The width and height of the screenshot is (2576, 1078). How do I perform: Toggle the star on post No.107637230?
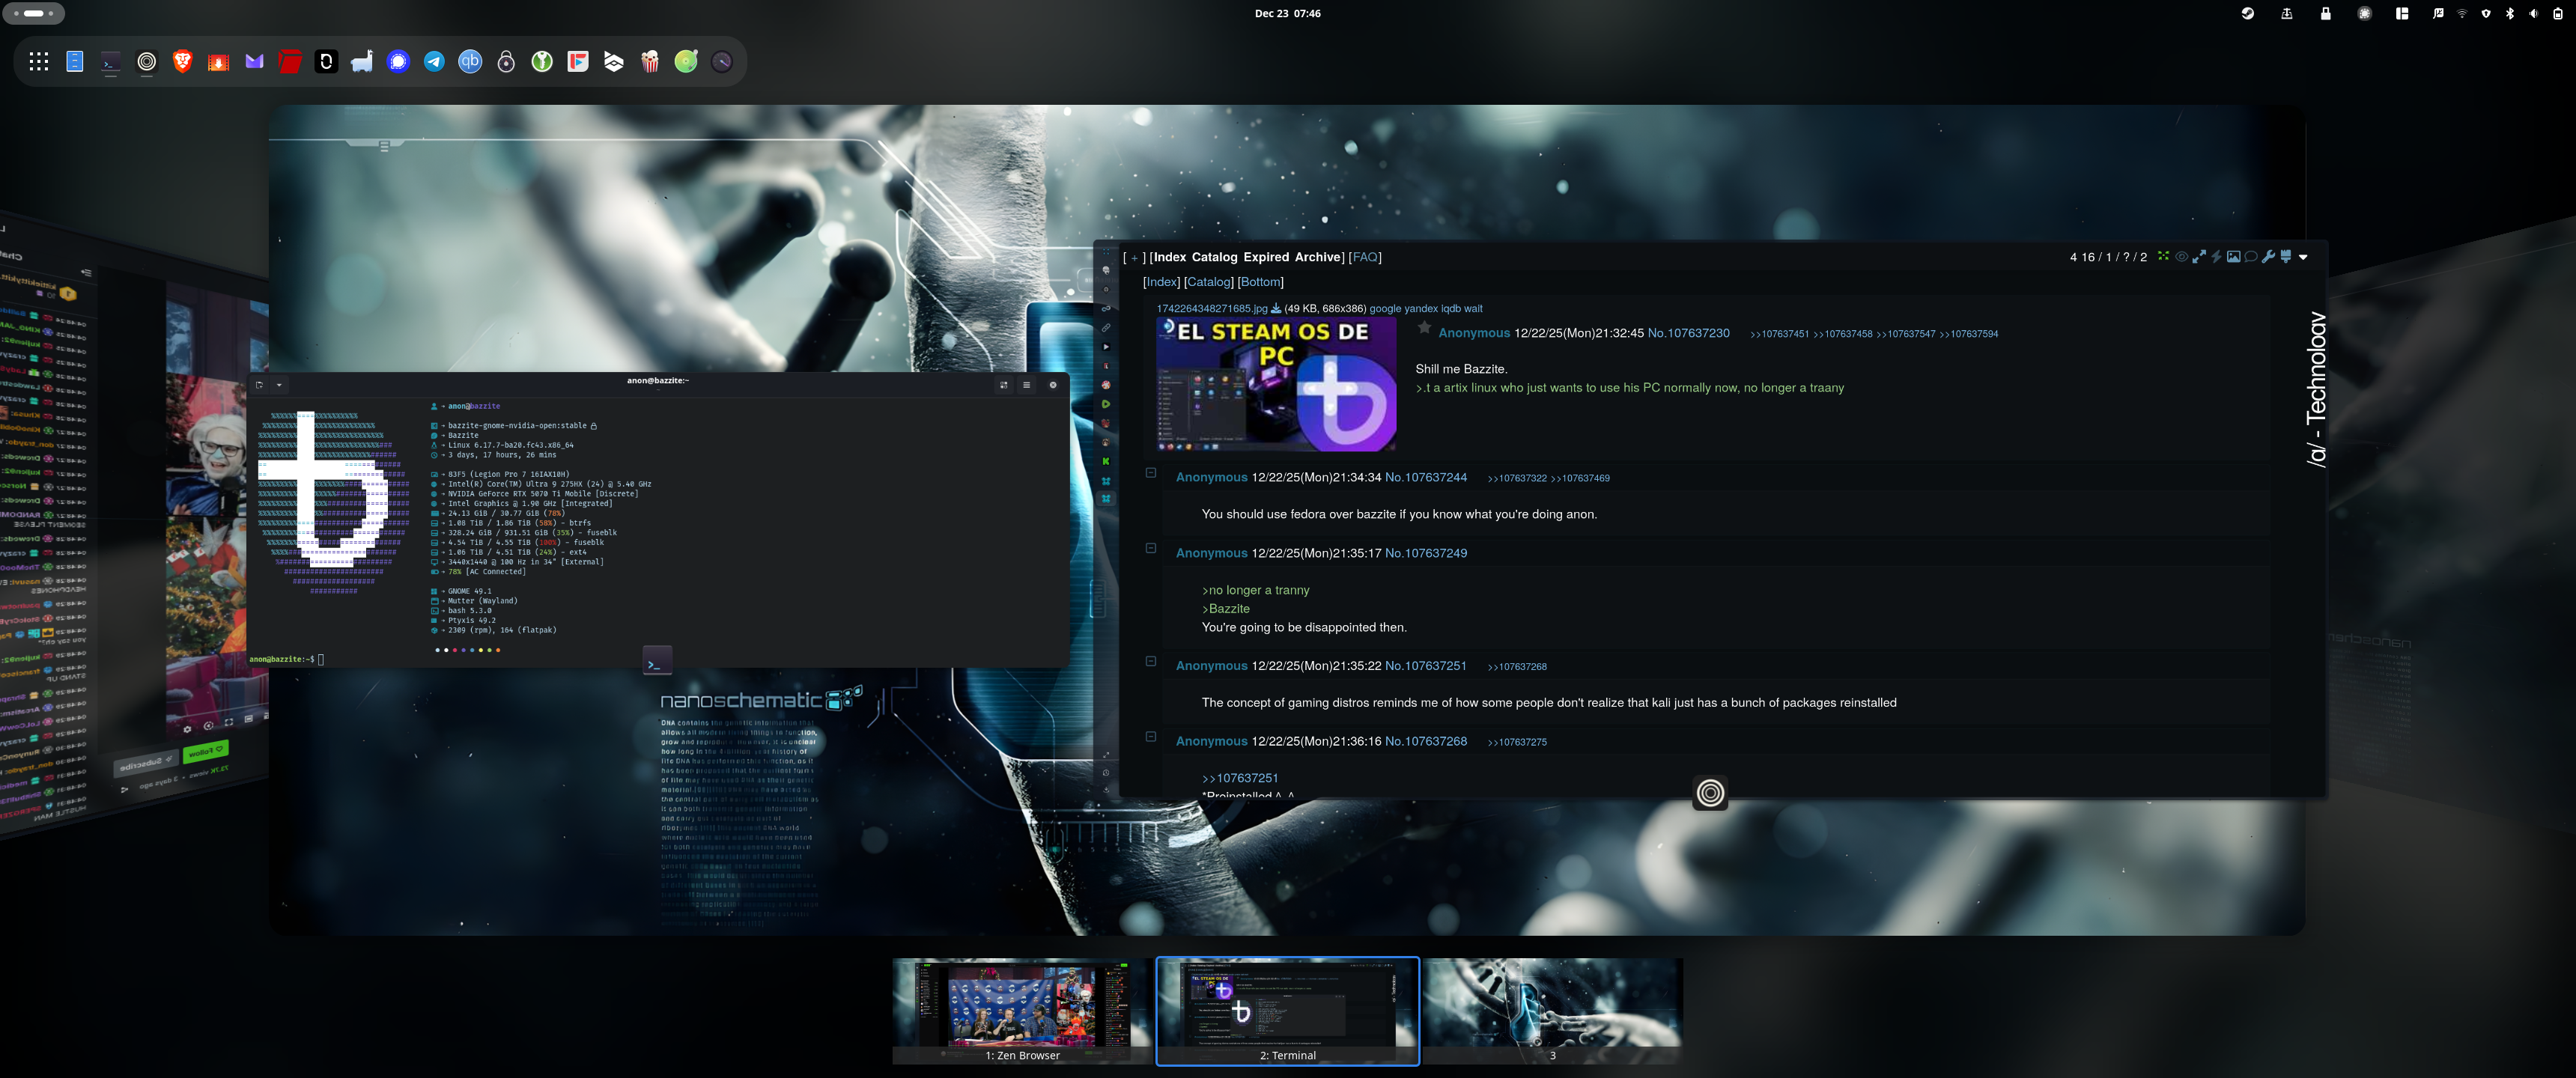tap(1424, 329)
